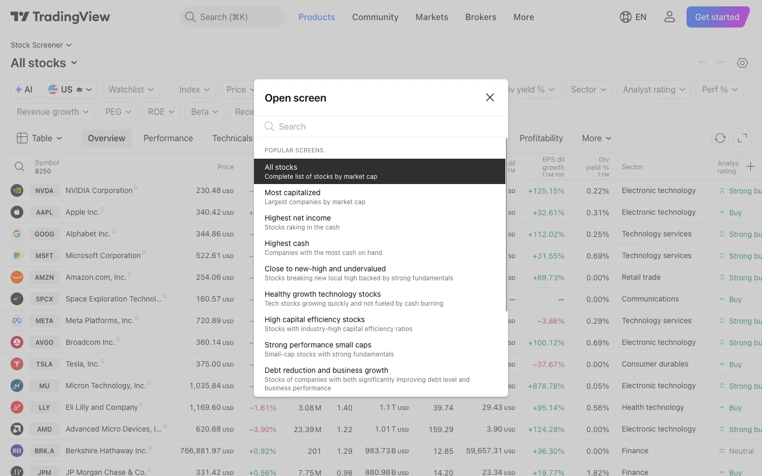Switch to the Performance tab
The height and width of the screenshot is (476, 762).
[168, 138]
